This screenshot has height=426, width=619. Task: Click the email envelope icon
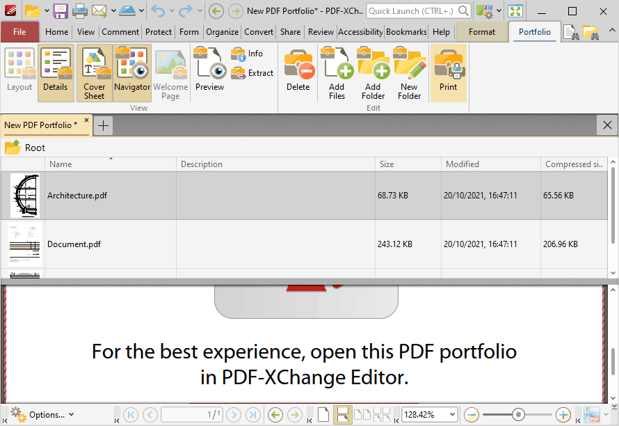99,11
